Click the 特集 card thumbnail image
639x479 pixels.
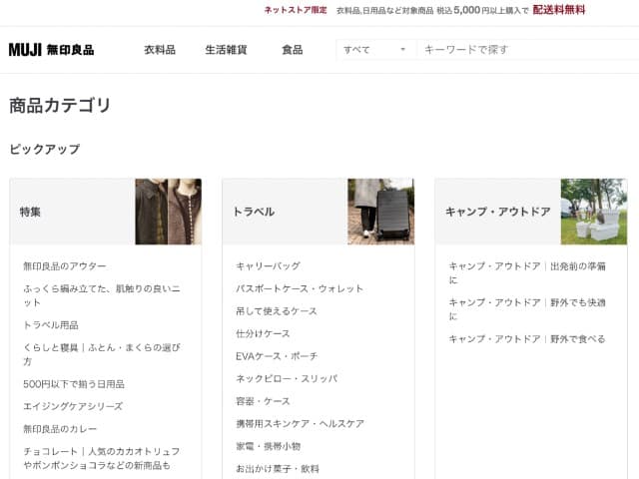pos(169,212)
